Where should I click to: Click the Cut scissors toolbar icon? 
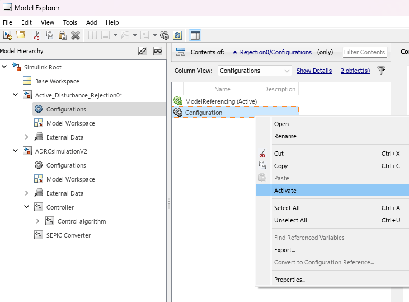(37, 35)
